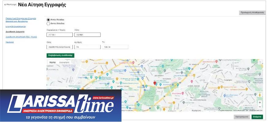Viewport: 270px width, 122px height.
Task: Click the Προηγούμενο button
Action: point(241,117)
